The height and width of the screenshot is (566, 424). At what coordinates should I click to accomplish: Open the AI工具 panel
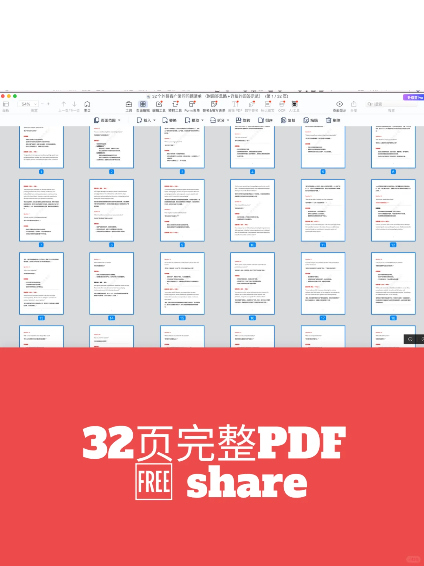pos(294,107)
